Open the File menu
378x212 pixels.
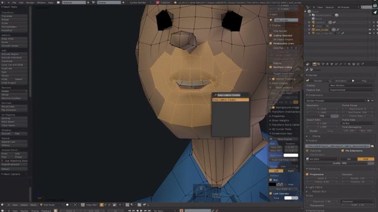pyautogui.click(x=14, y=2)
